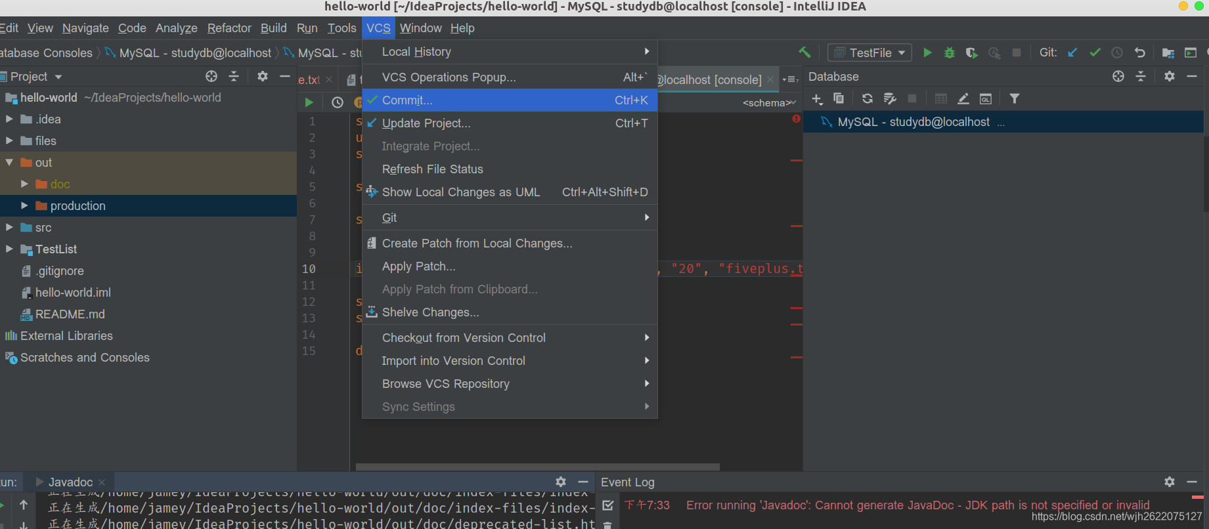The image size is (1209, 529).
Task: Click Refresh File Status
Action: click(510, 169)
